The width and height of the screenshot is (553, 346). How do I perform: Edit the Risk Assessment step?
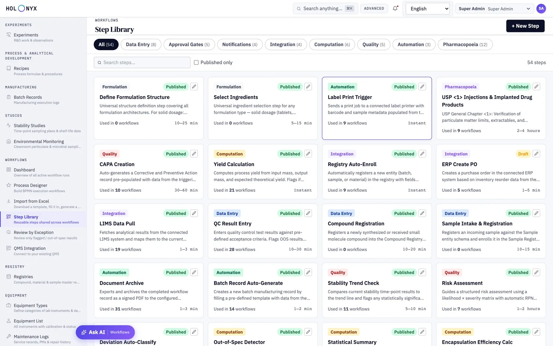tap(536, 273)
